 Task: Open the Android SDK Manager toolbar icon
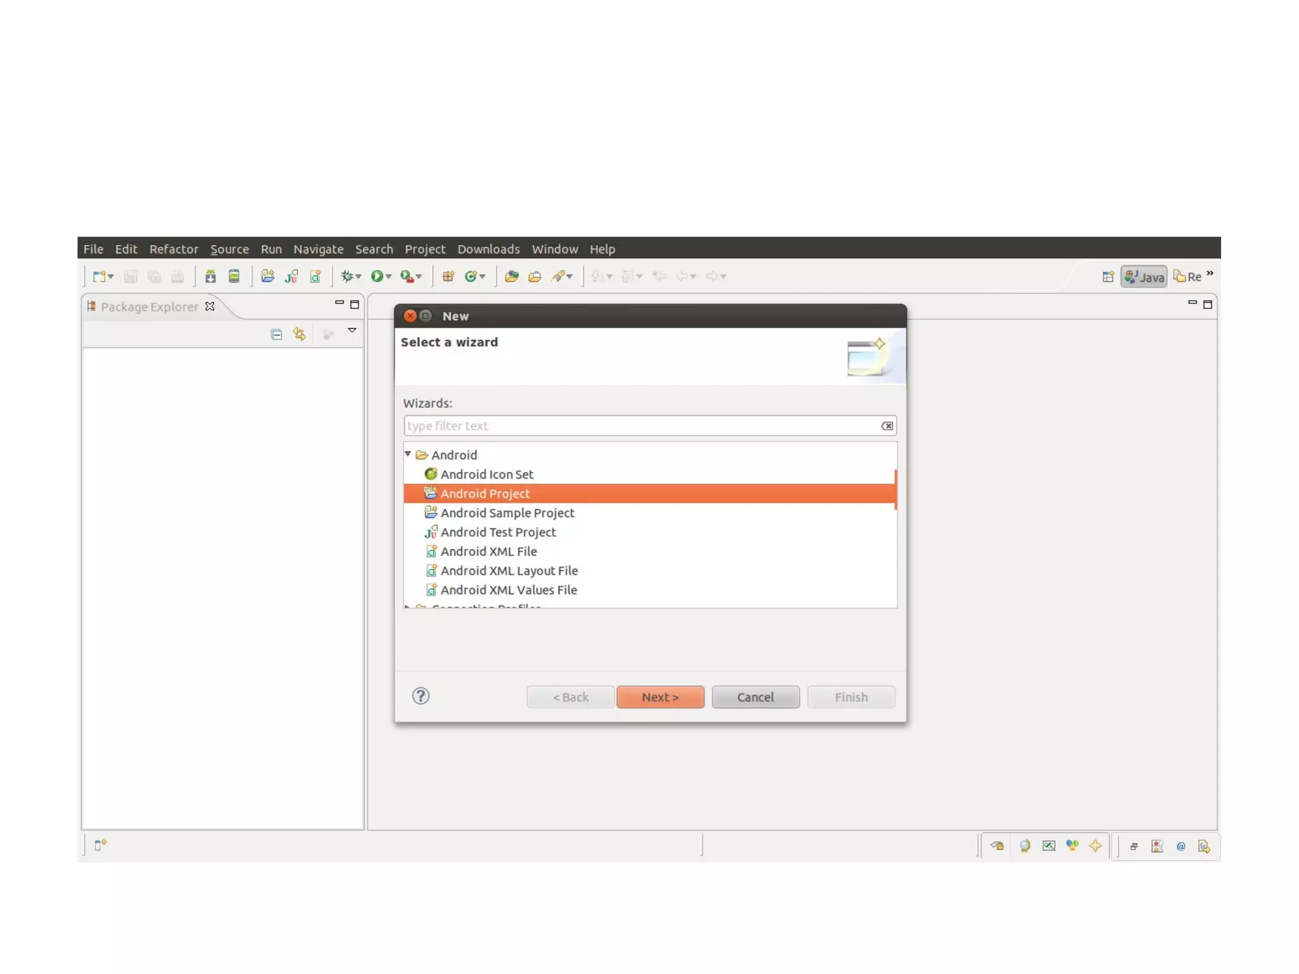pyautogui.click(x=210, y=276)
